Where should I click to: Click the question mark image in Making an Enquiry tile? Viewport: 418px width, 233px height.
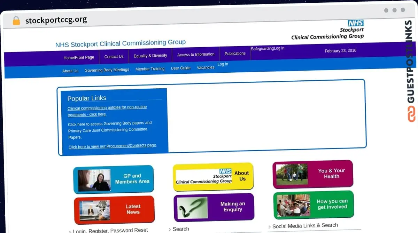point(192,208)
